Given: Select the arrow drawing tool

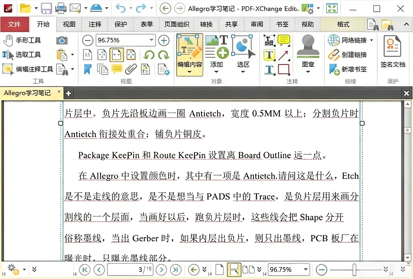Looking at the screenshot, I should click(284, 55).
